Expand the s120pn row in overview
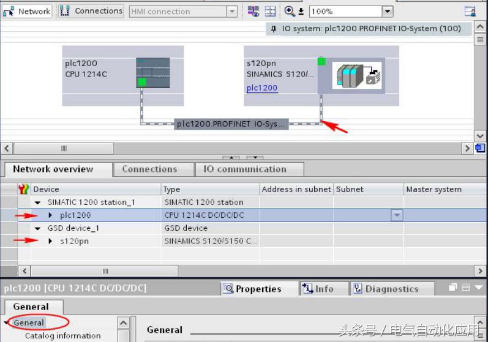 [50, 241]
